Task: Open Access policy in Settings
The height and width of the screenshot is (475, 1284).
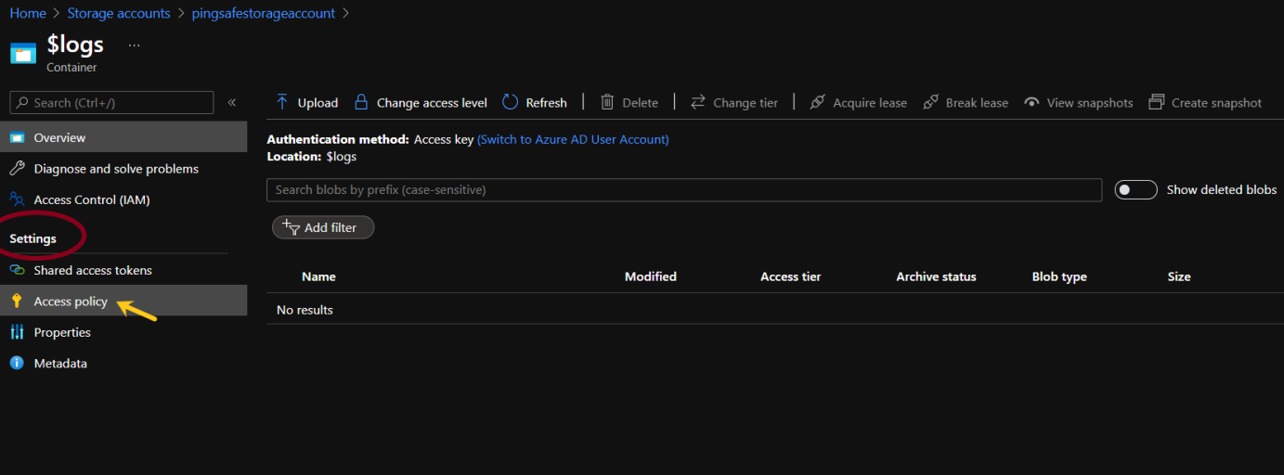Action: [x=71, y=302]
